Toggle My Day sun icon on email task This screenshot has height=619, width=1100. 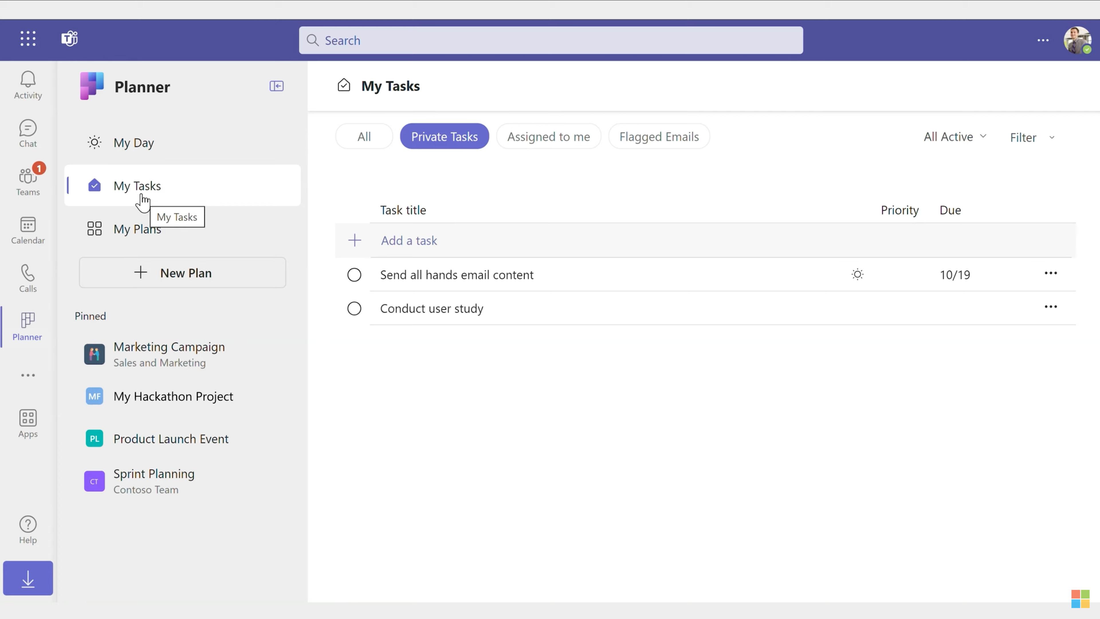click(857, 274)
